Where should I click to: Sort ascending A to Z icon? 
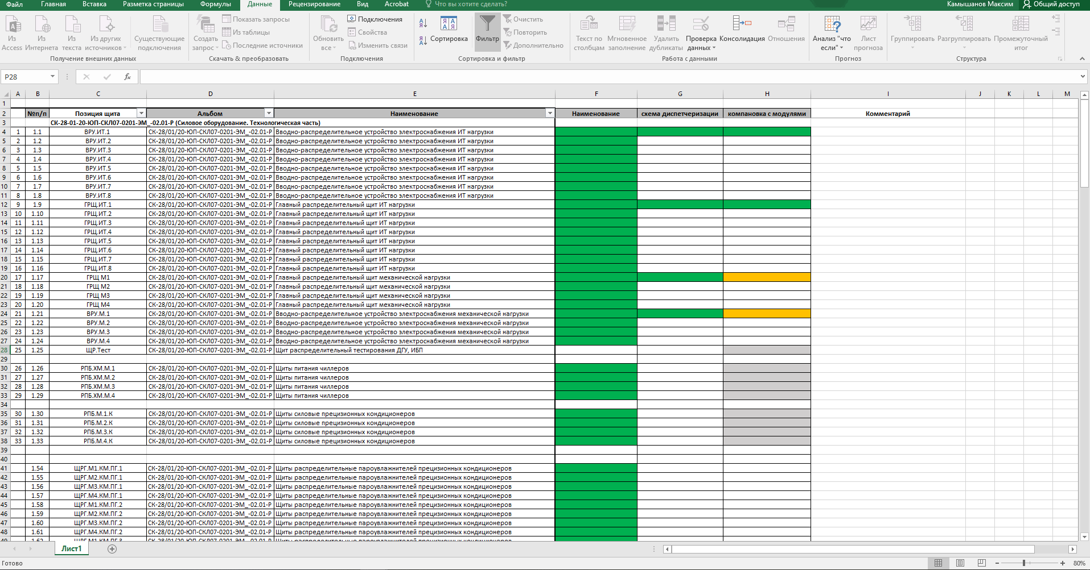coord(423,23)
